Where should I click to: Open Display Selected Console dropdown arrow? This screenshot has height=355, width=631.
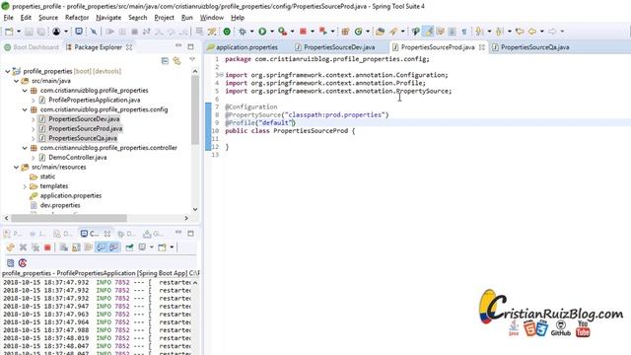[x=151, y=248]
